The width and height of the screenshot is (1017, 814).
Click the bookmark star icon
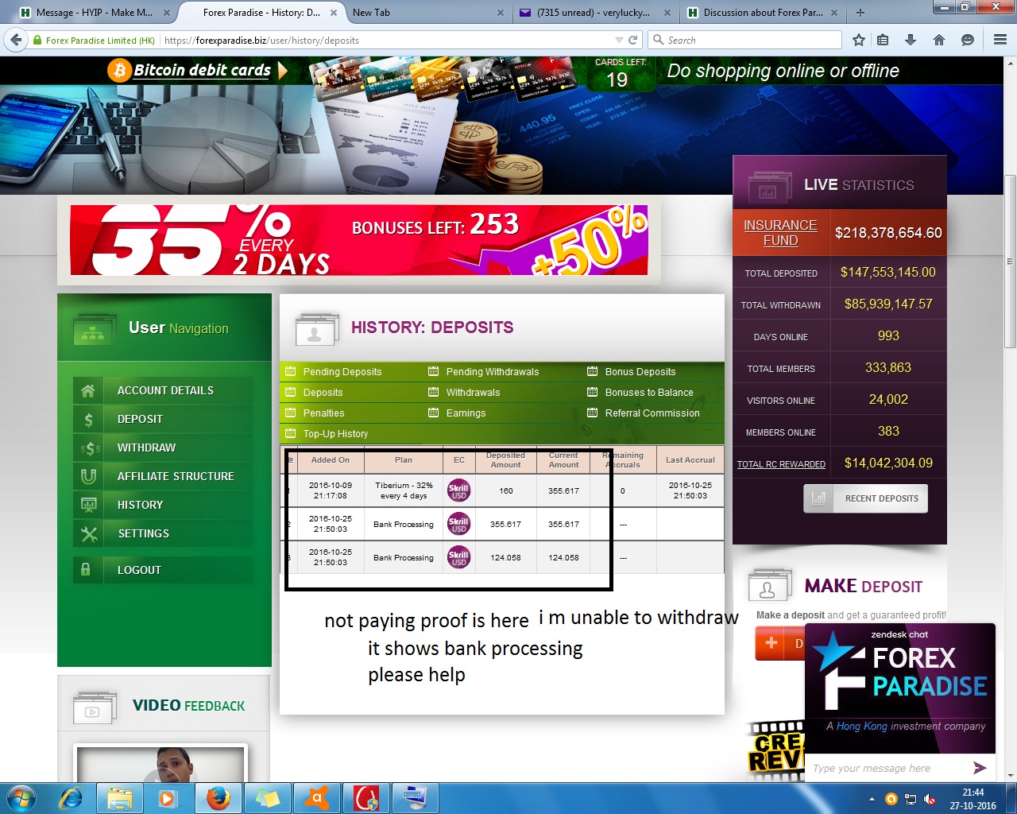[x=858, y=40]
